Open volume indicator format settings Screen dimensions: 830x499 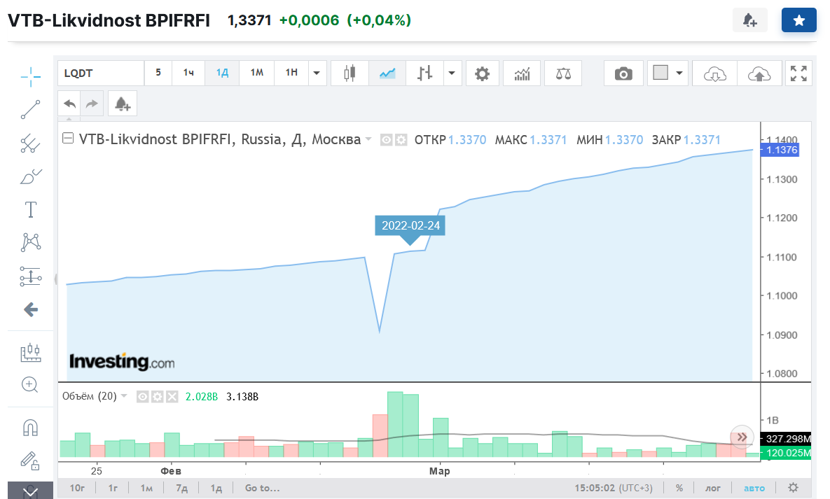157,396
